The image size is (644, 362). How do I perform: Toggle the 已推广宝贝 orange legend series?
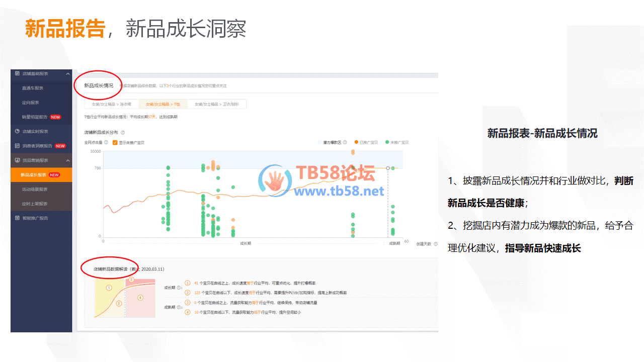click(x=367, y=142)
